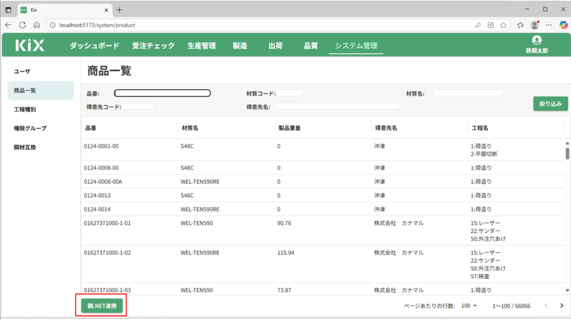Open the user account icon for 鉄鋼太郎
This screenshot has width=571, height=320.
pyautogui.click(x=537, y=40)
